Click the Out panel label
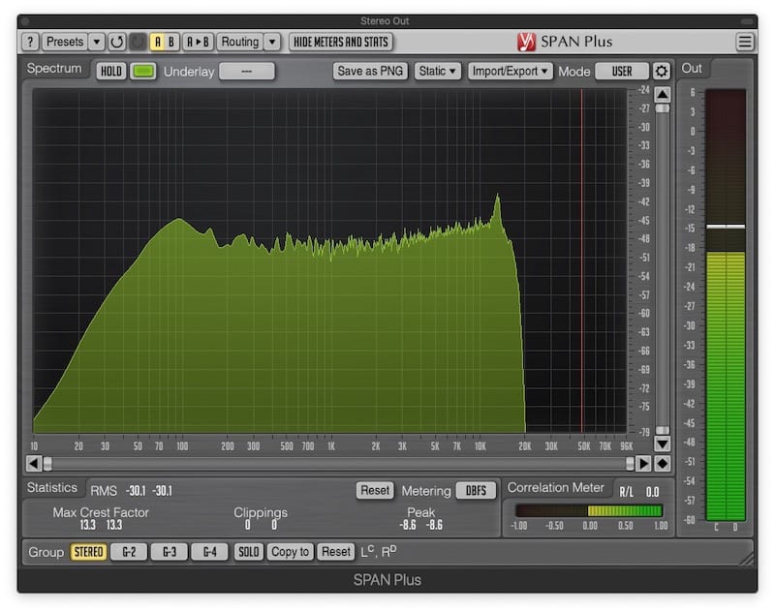The image size is (775, 613). [692, 69]
